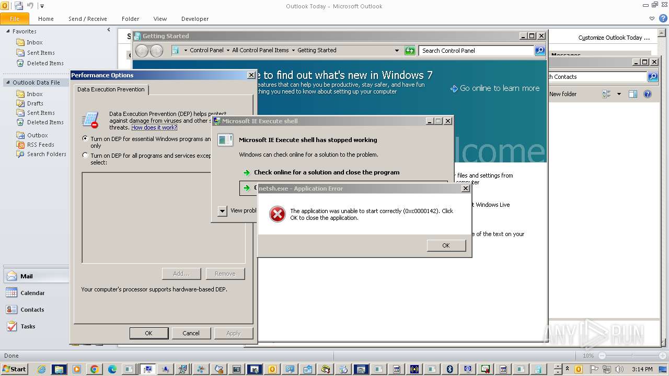Select RSS Feeds folder
Image resolution: width=669 pixels, height=376 pixels.
40,145
